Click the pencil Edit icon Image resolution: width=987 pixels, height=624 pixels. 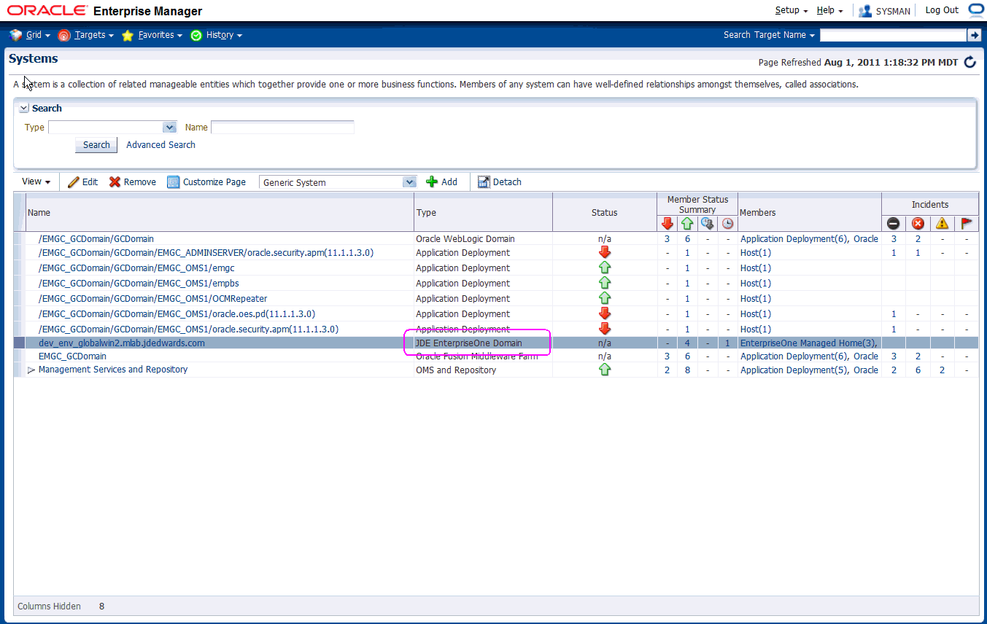pos(74,182)
